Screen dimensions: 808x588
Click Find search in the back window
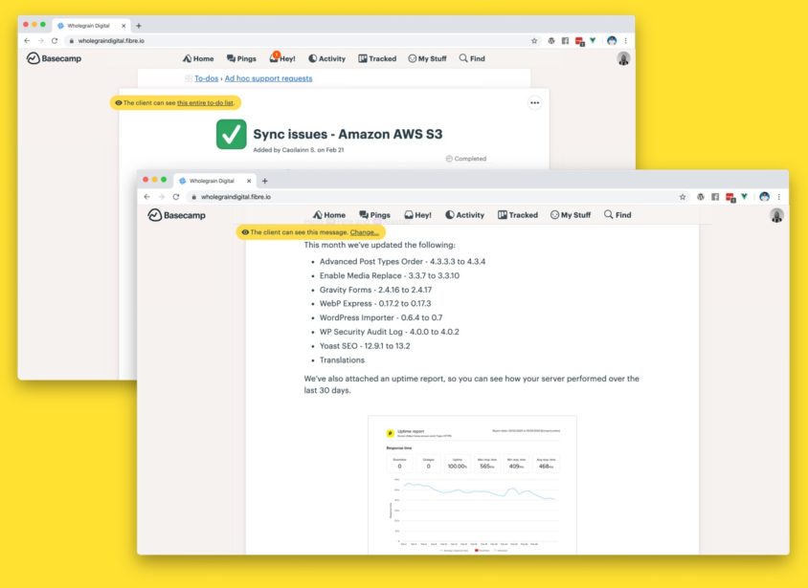472,58
